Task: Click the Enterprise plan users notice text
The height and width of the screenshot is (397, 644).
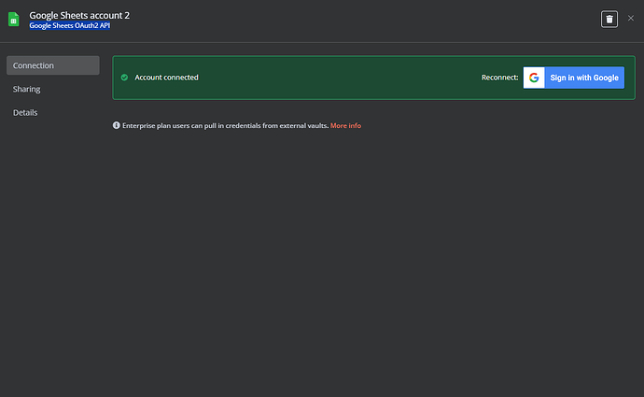Action: 226,126
